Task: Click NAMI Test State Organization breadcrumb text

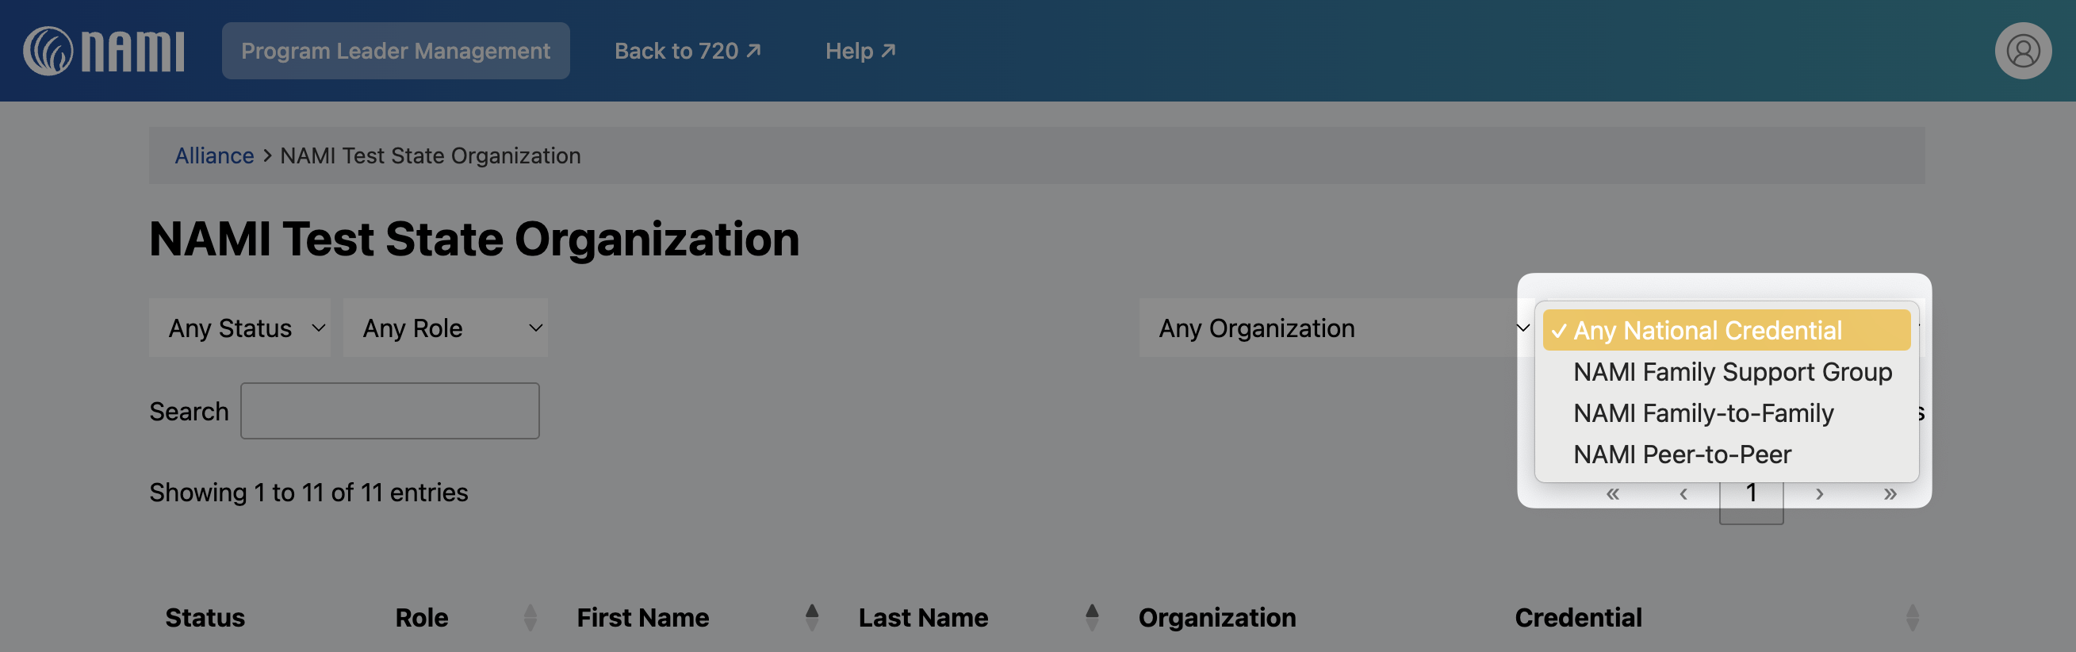Action: coord(431,155)
